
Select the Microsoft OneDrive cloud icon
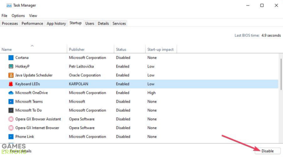[11, 93]
